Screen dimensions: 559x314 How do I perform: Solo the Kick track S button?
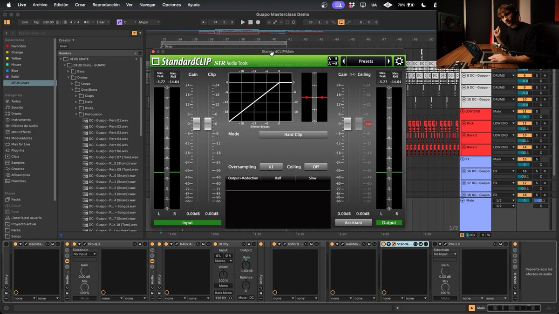[536, 123]
